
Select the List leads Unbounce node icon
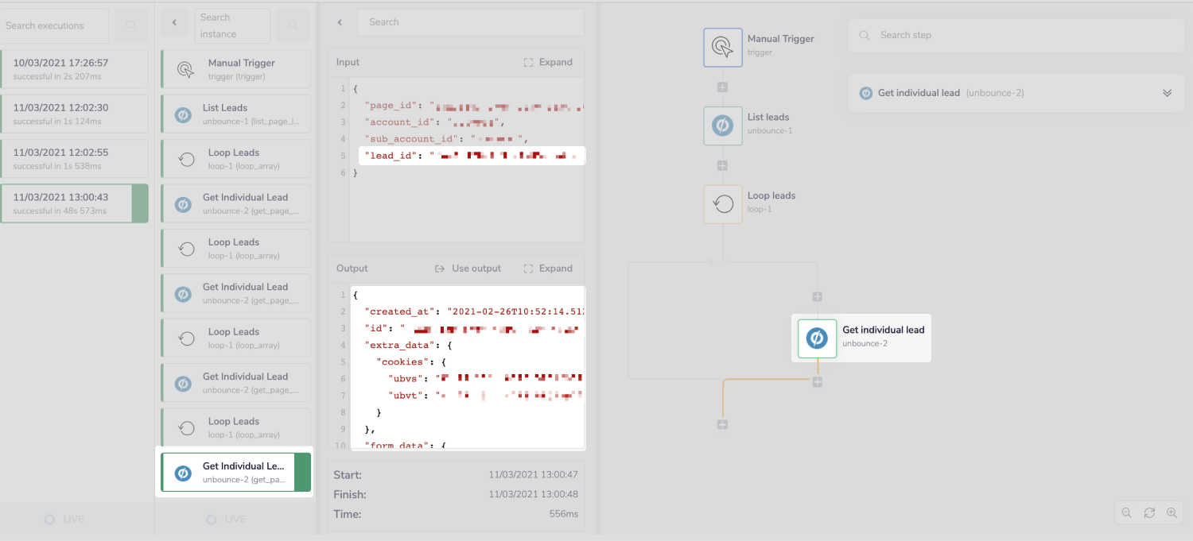click(x=722, y=126)
